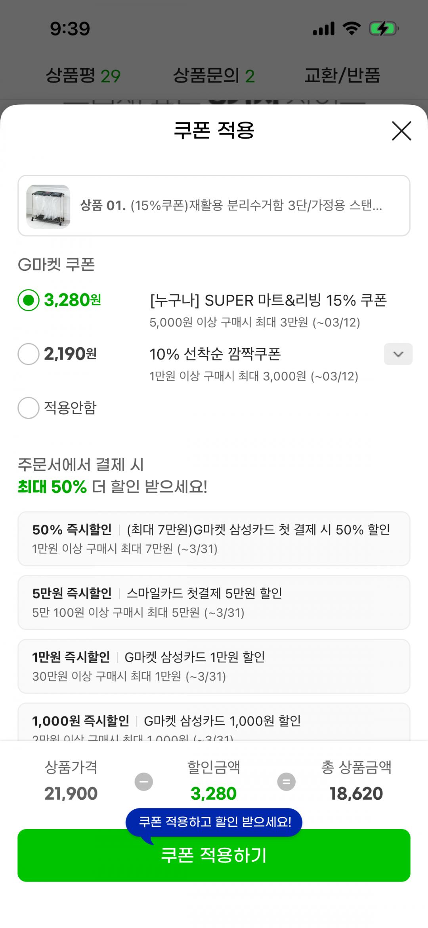Switch to the 상품문의 2 tab
The width and height of the screenshot is (428, 928).
tap(214, 75)
